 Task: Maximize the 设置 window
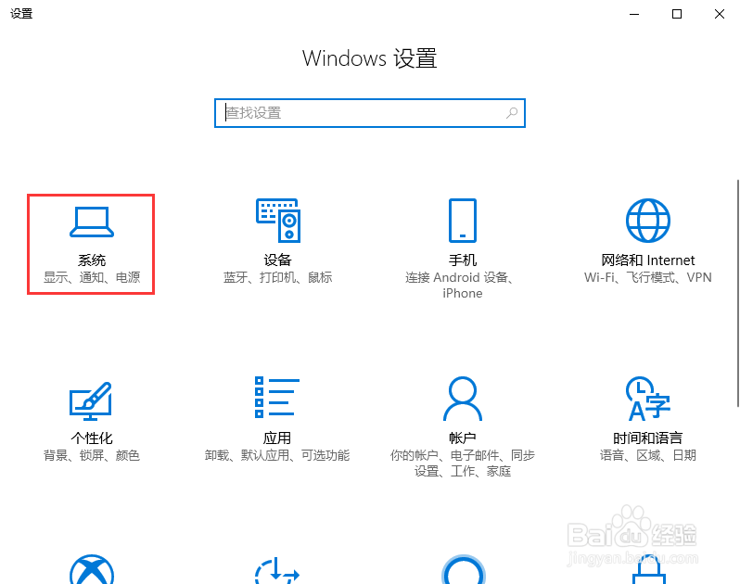(x=677, y=14)
